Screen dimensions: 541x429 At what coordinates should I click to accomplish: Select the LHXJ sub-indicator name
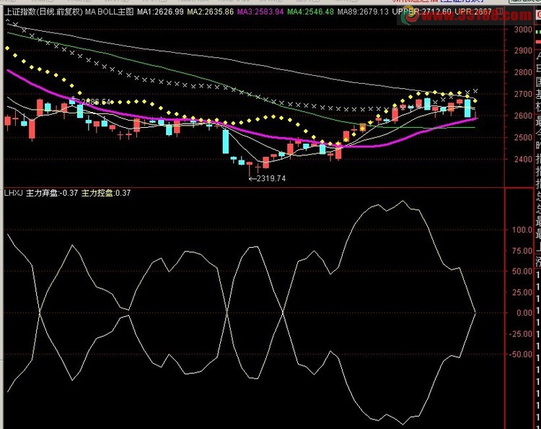13,193
